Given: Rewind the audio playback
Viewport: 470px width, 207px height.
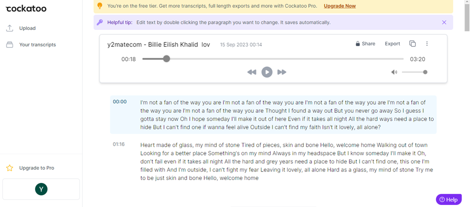Looking at the screenshot, I should click(251, 72).
